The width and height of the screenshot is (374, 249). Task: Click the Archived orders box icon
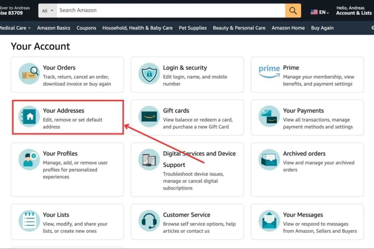(269, 159)
